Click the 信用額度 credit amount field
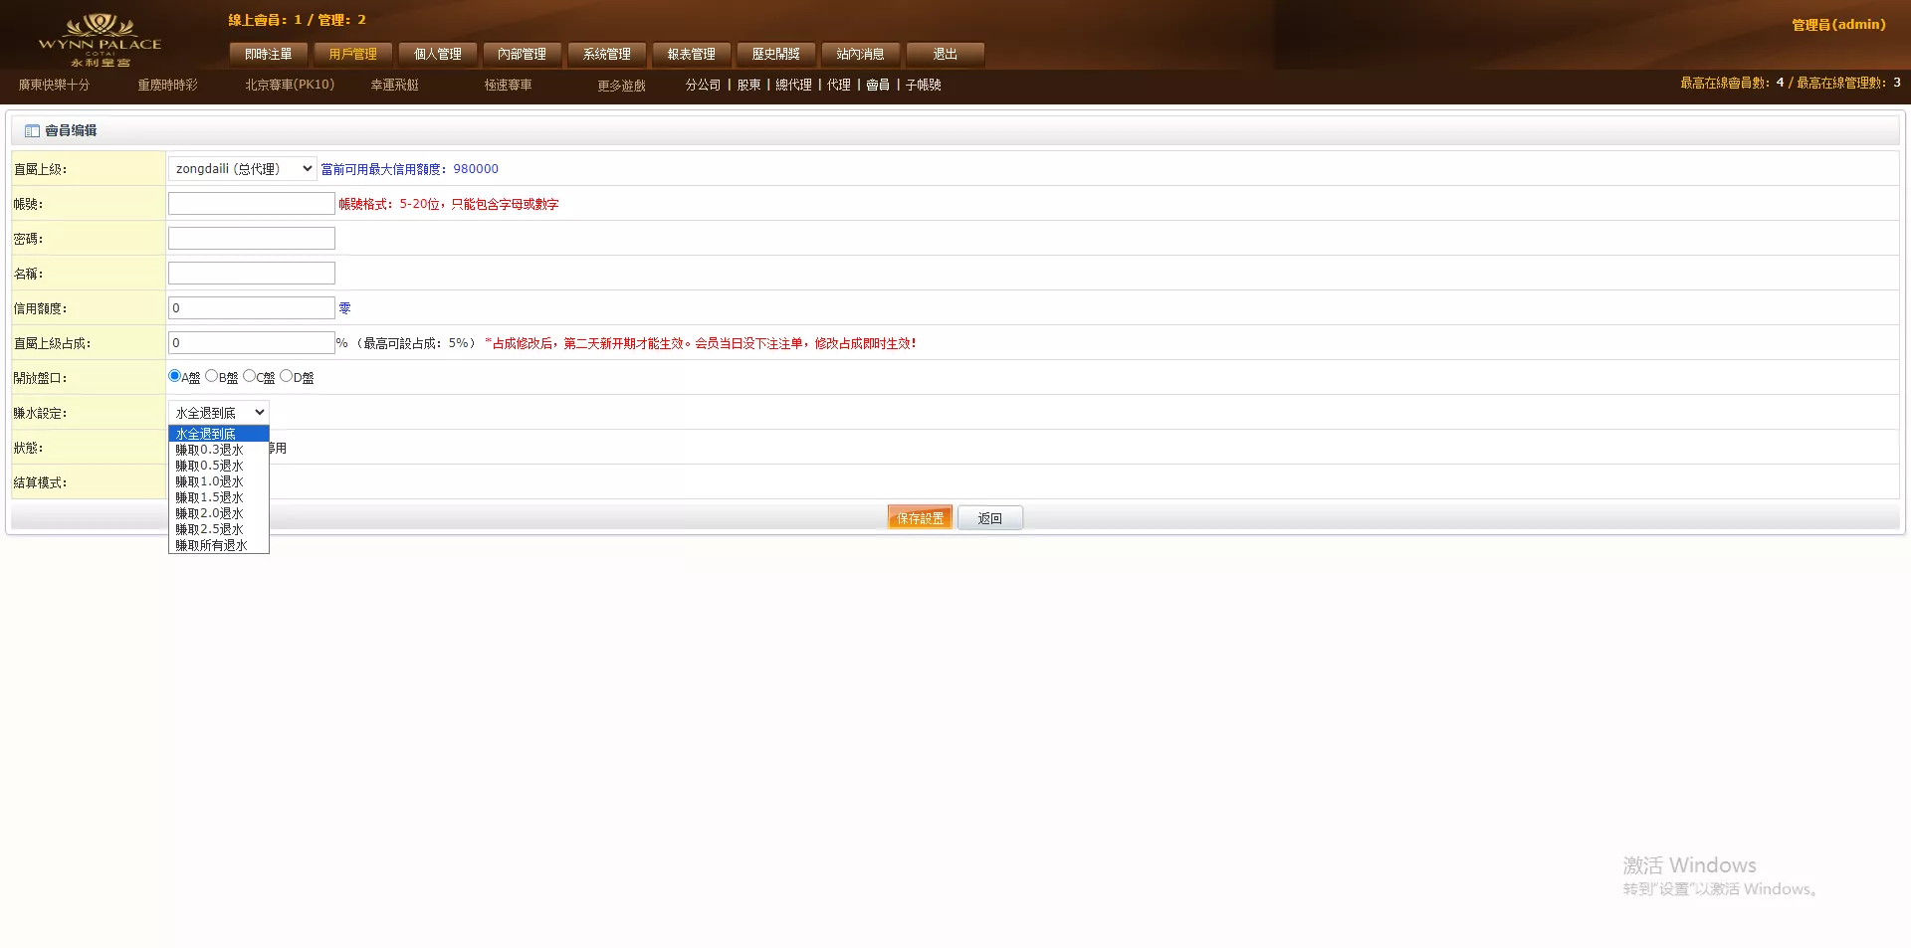Viewport: 1911px width, 948px height. click(252, 308)
